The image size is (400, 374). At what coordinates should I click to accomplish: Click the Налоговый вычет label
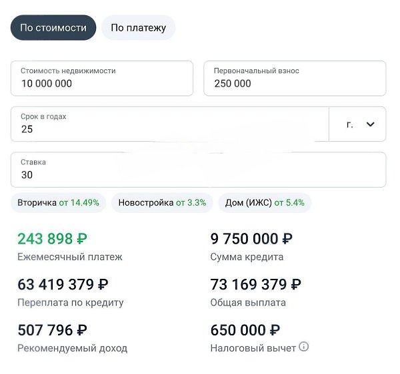[x=253, y=347]
